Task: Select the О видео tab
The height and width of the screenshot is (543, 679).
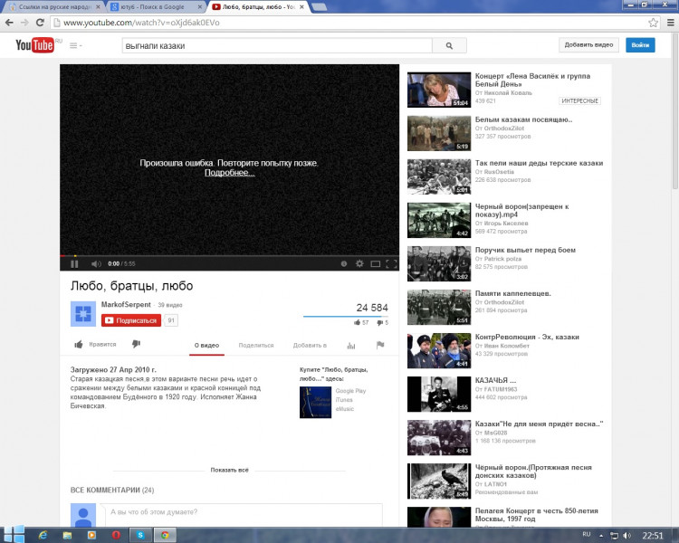Action: coord(206,345)
